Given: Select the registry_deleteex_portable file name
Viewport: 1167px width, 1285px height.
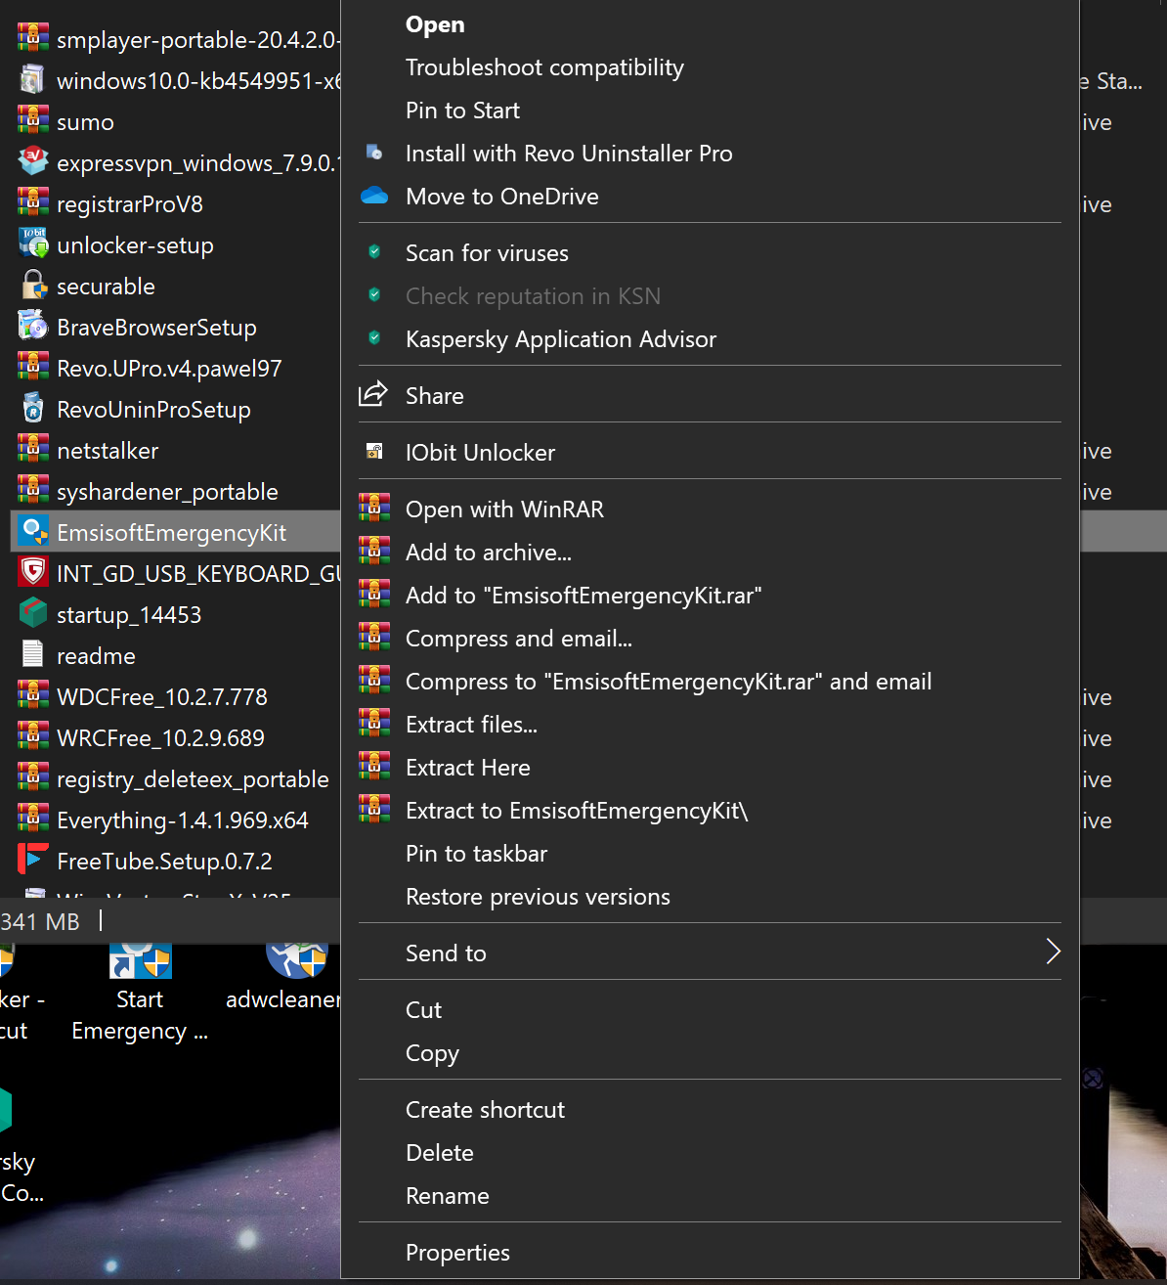Looking at the screenshot, I should pyautogui.click(x=193, y=779).
